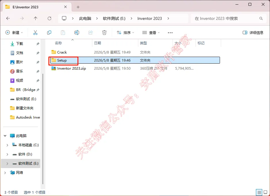
Task: Click chevron after 此电脑 in address bar
Action: [97, 18]
